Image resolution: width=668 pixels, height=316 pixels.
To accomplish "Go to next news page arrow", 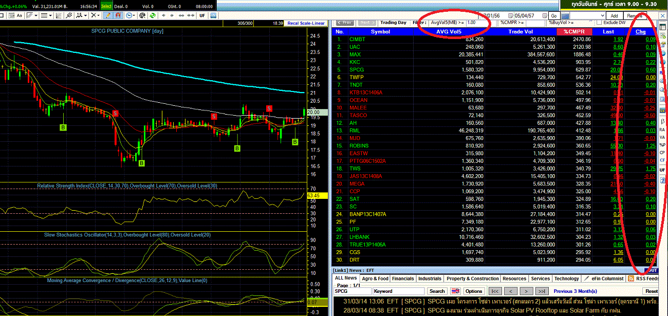I will click(x=526, y=291).
